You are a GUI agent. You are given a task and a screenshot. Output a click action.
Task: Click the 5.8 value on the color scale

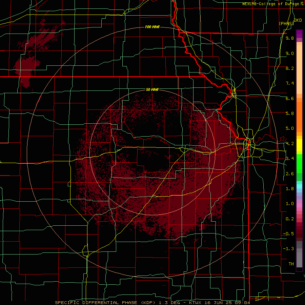click(x=290, y=113)
